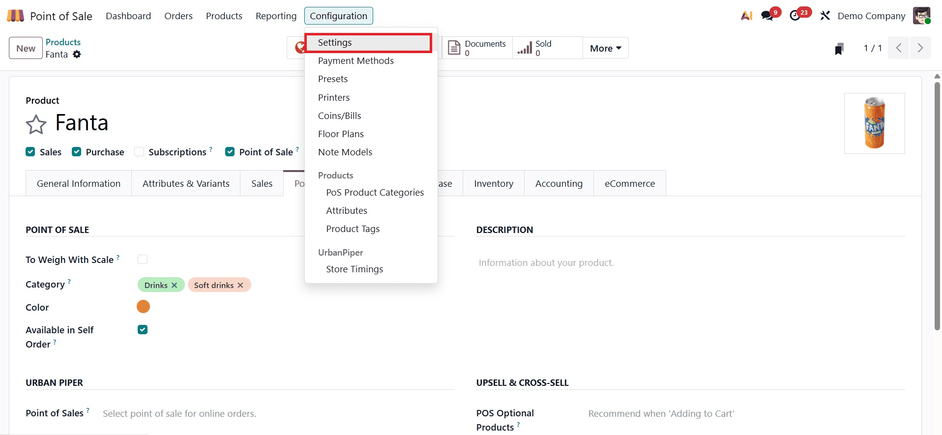Screen dimensions: 942x435
Task: Switch to the Accounting tab
Action: click(x=559, y=183)
